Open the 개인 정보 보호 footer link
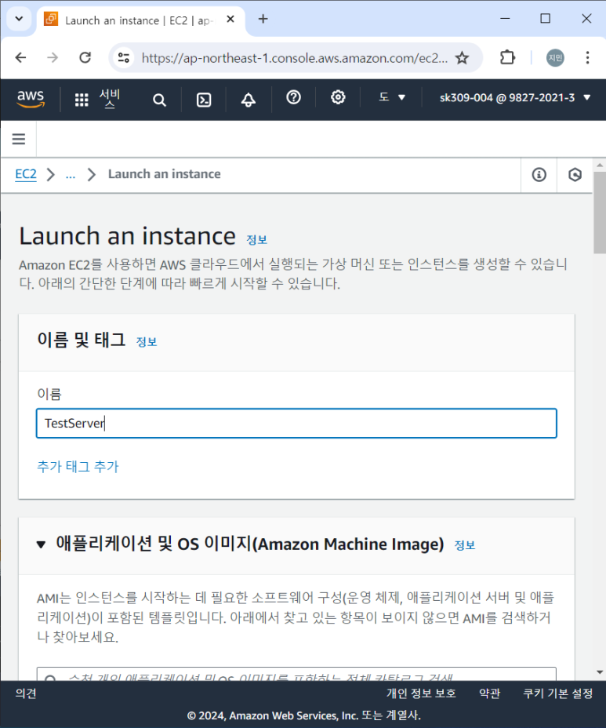 421,693
